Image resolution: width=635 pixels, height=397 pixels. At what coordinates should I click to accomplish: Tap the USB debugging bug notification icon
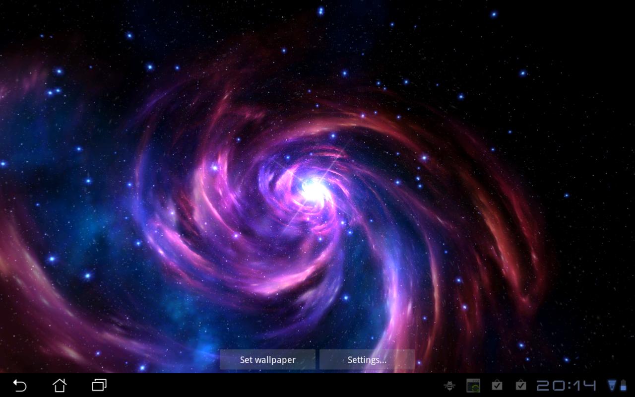tap(450, 385)
